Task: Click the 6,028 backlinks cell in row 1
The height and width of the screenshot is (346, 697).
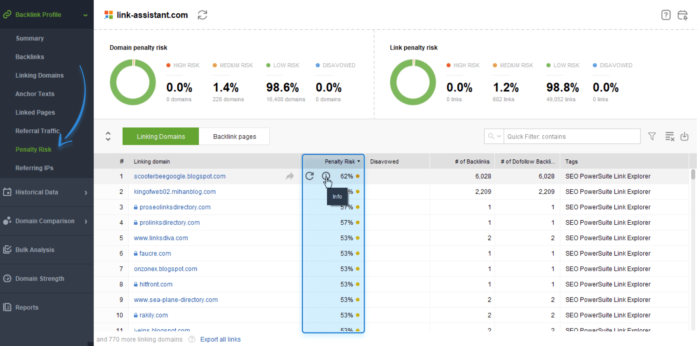Action: [483, 176]
